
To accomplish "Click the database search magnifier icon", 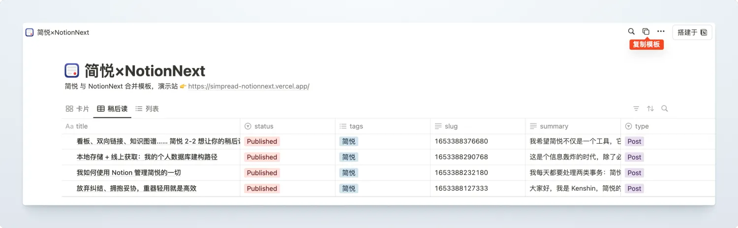I will [665, 109].
